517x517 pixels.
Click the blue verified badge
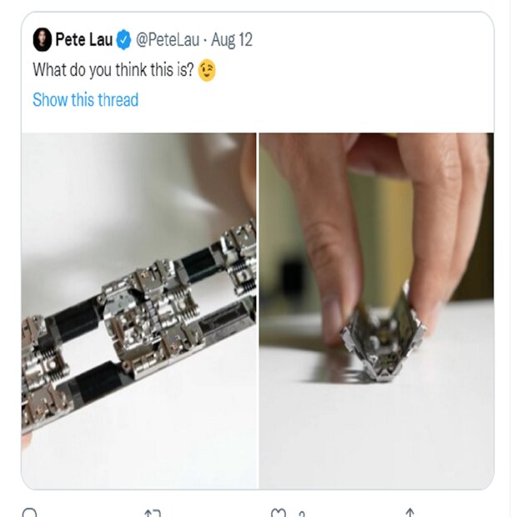[123, 39]
